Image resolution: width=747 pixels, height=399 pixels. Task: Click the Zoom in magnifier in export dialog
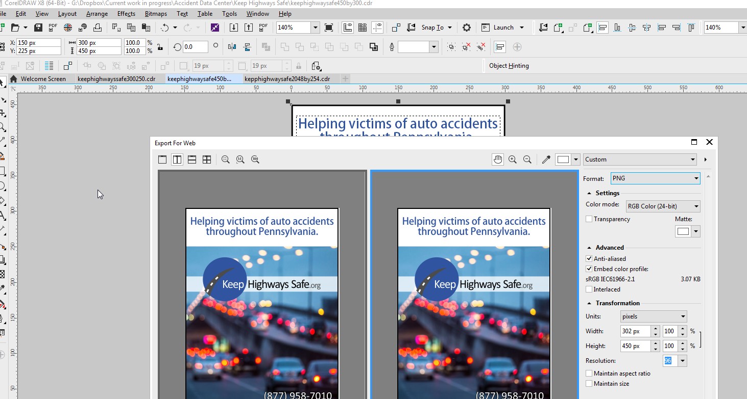pos(513,159)
